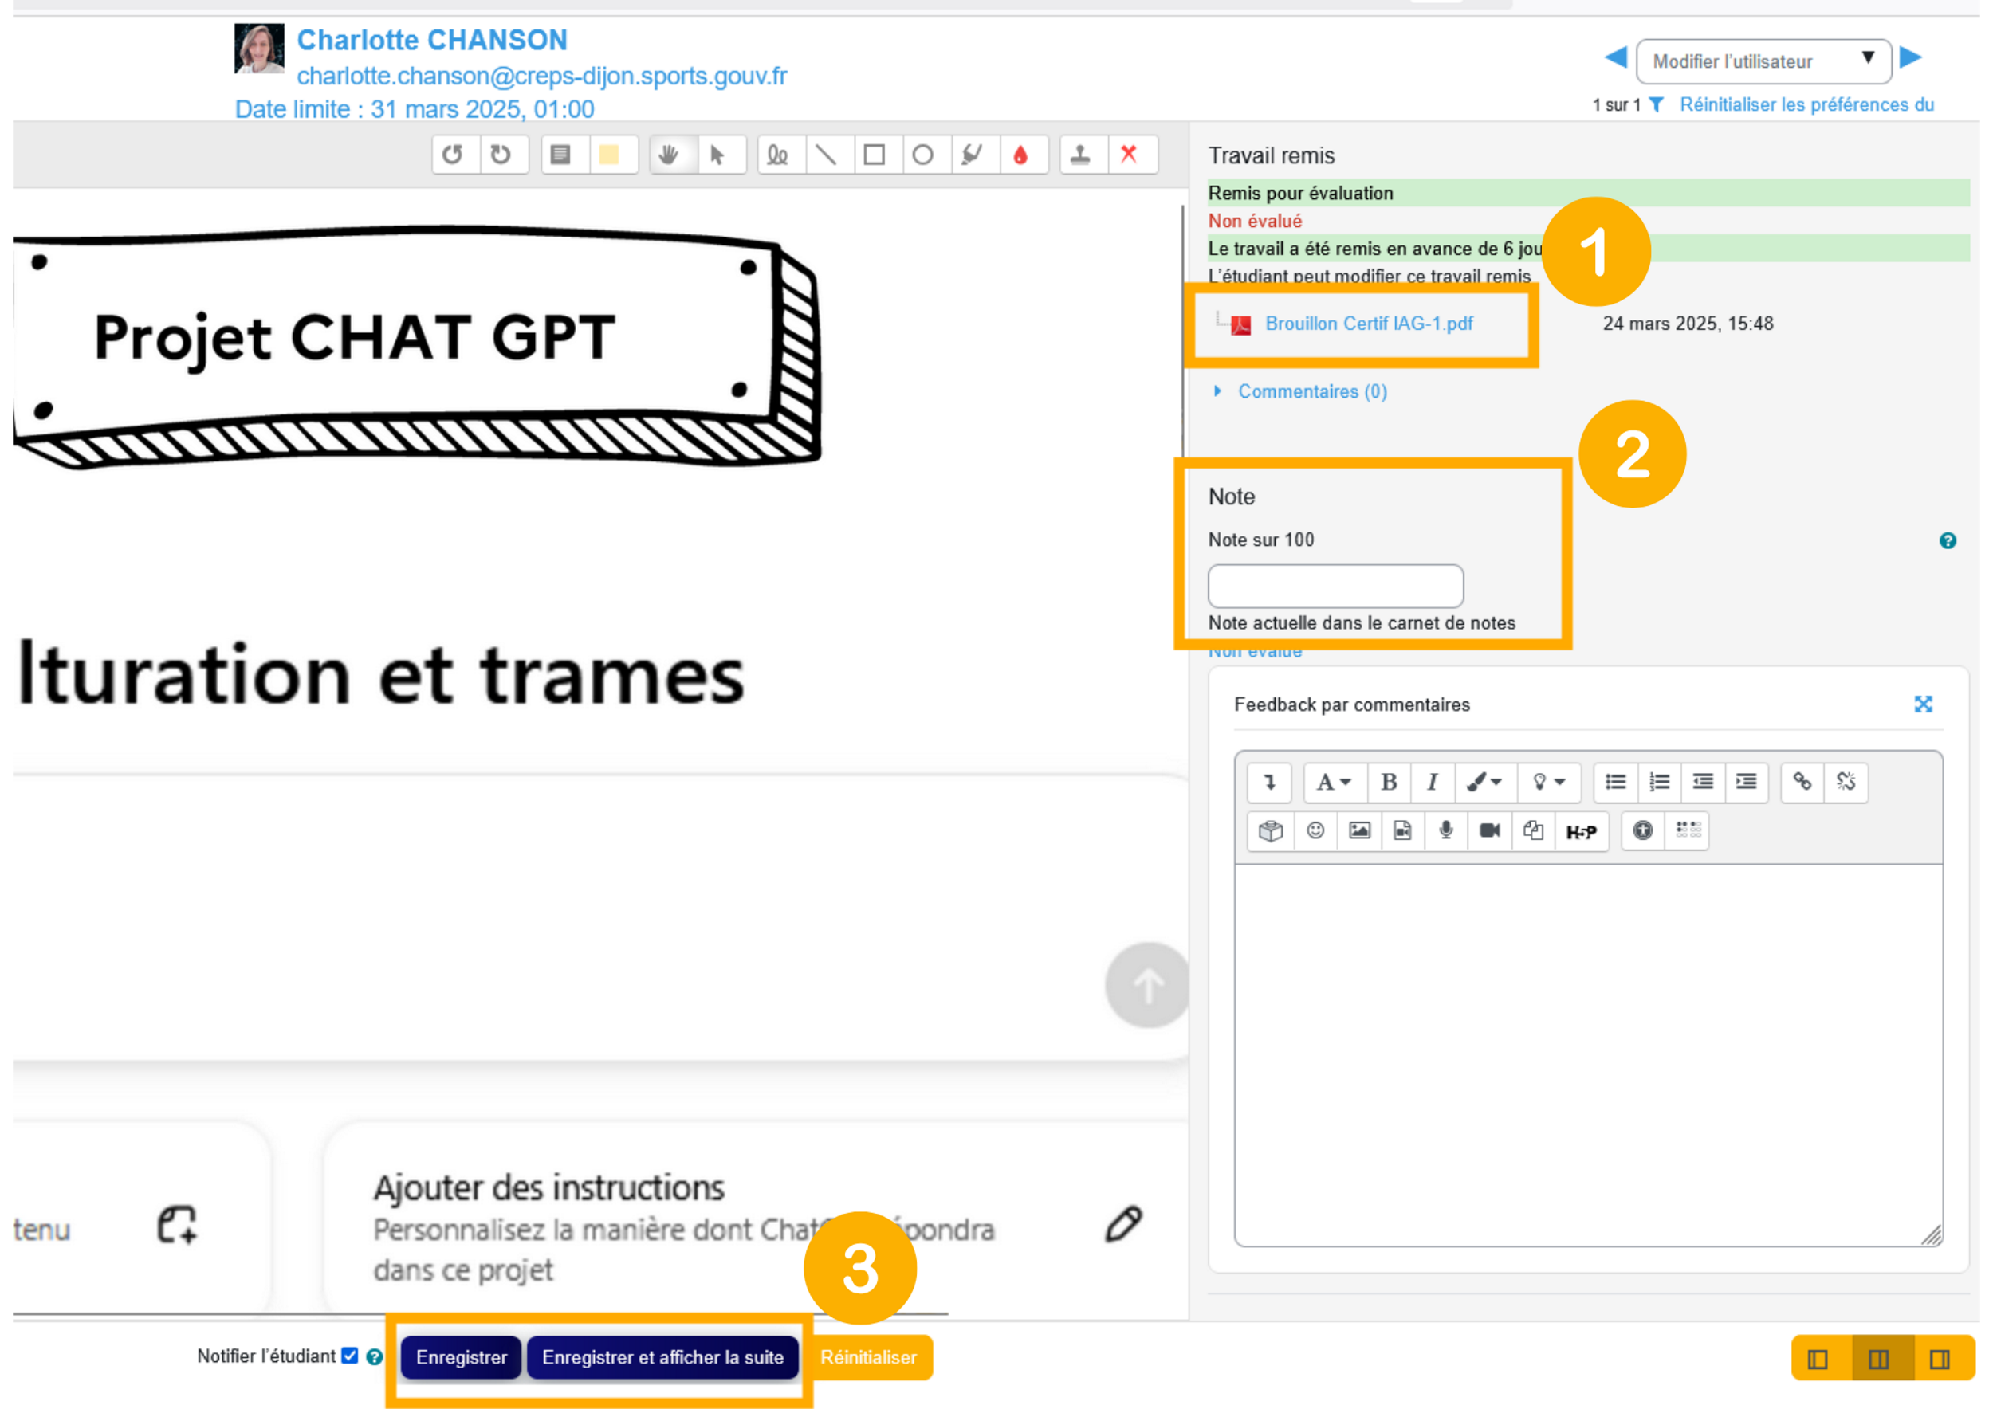The image size is (1993, 1409).
Task: Click the insert media file icon
Action: (x=1404, y=832)
